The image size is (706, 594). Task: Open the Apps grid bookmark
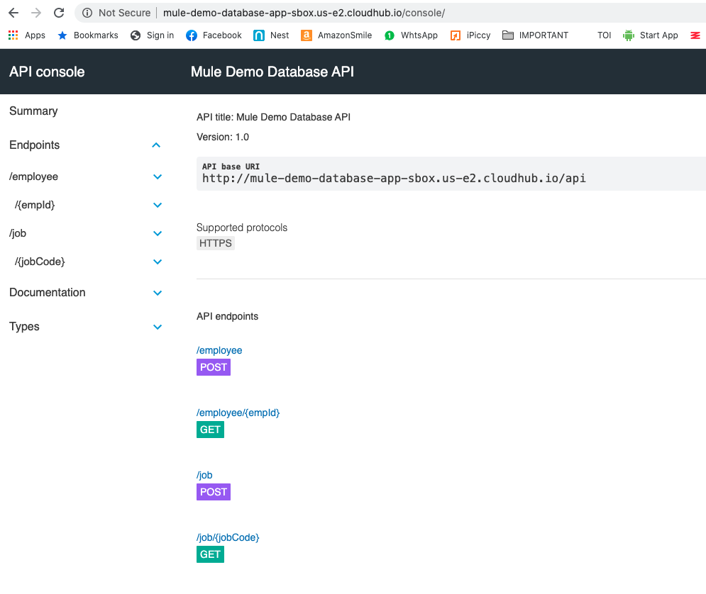click(x=26, y=35)
